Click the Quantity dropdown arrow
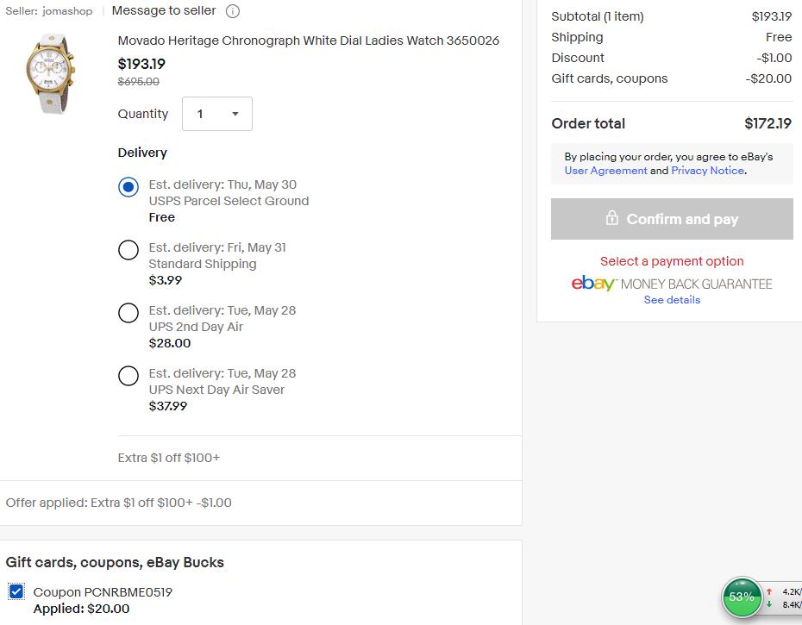Viewport: 802px width, 625px height. point(235,114)
